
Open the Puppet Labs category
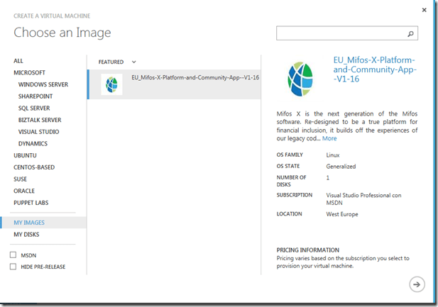click(33, 203)
